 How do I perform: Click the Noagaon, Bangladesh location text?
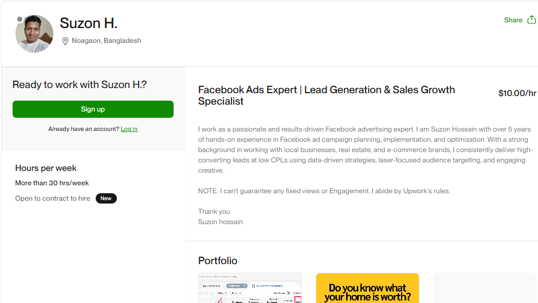coord(107,41)
